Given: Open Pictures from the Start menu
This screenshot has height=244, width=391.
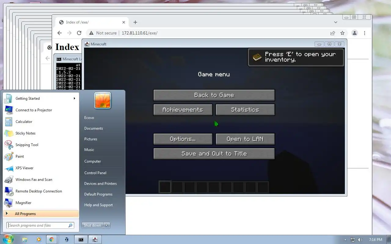Looking at the screenshot, I should [x=91, y=139].
